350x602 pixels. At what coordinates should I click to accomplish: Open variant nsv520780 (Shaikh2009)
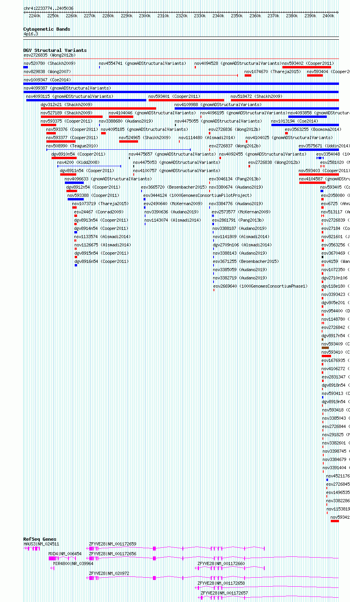49,63
